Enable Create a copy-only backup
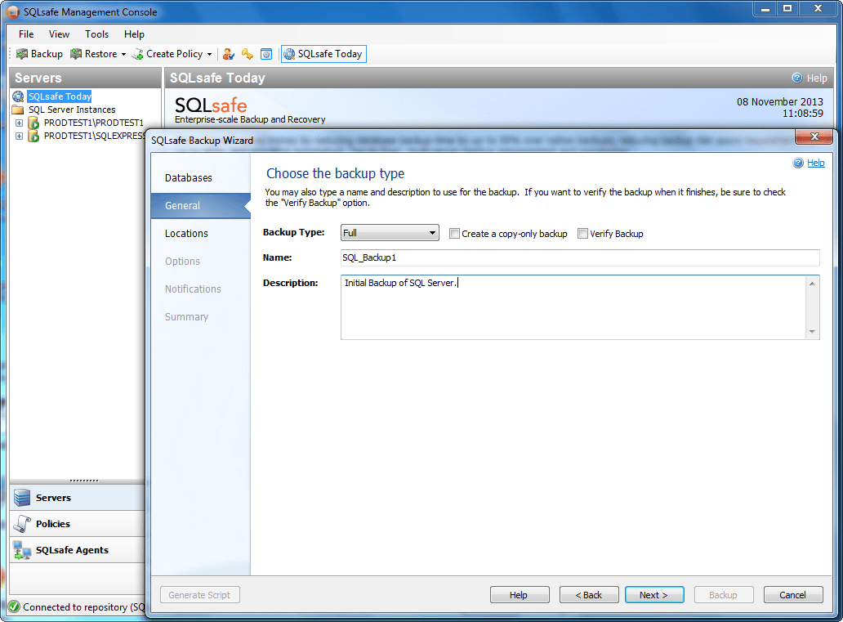843x622 pixels. (454, 234)
